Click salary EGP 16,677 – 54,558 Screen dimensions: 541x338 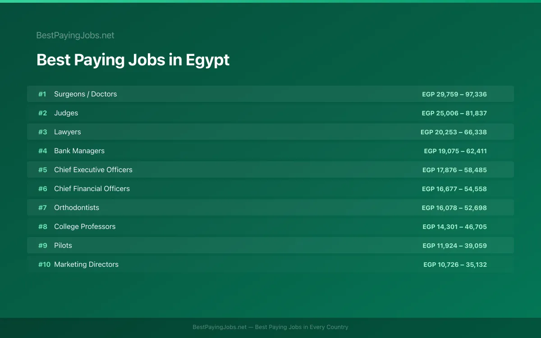pos(454,189)
